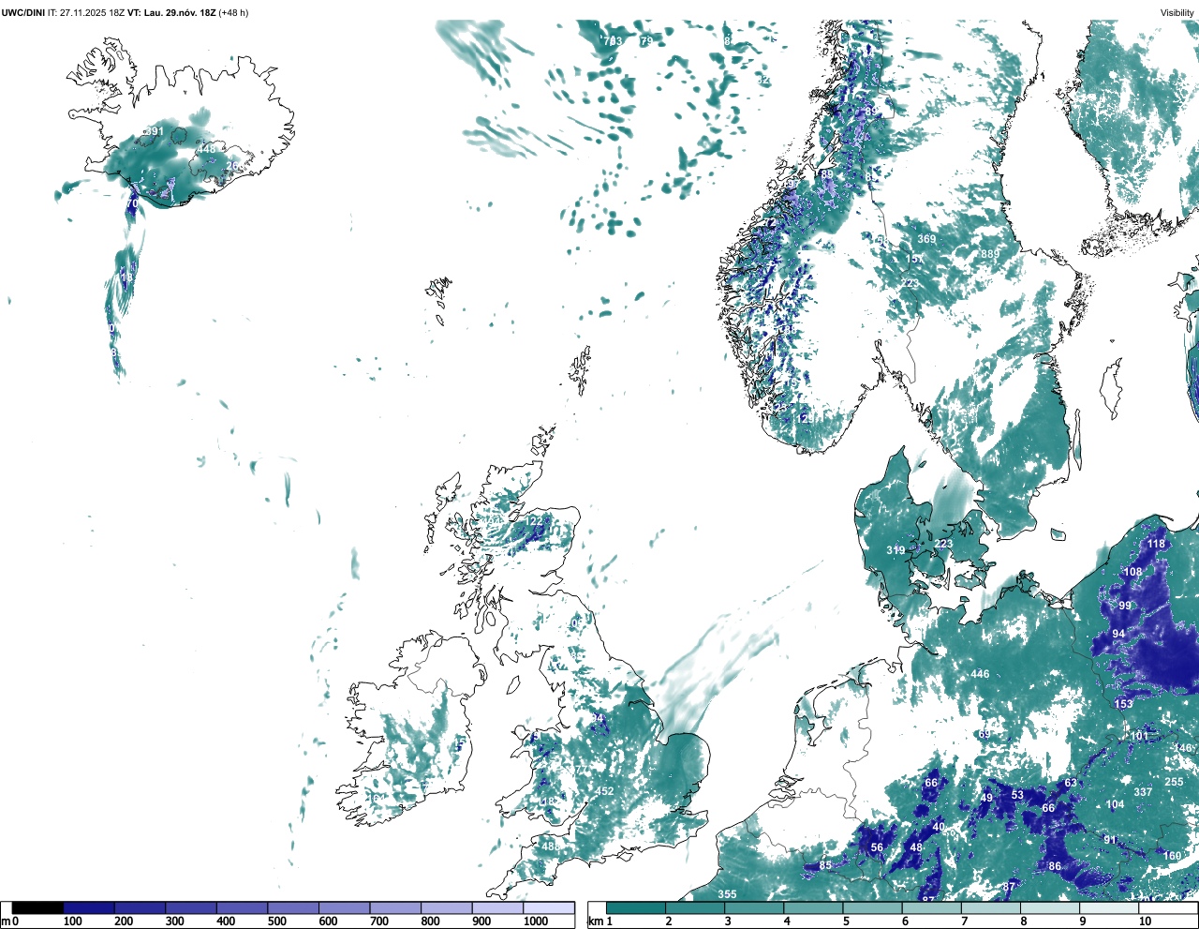The height and width of the screenshot is (929, 1199).
Task: Click the 63 visibility value
Action: (1071, 783)
